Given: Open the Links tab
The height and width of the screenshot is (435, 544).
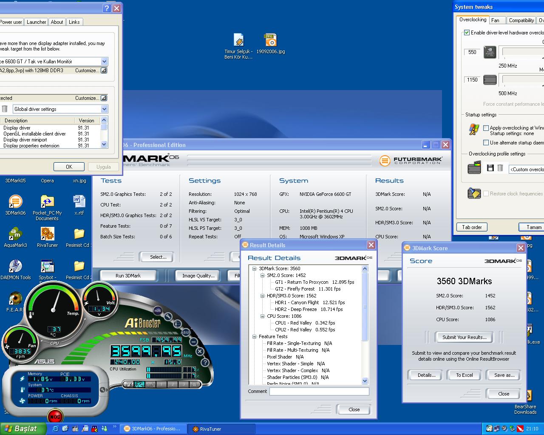Looking at the screenshot, I should (74, 22).
